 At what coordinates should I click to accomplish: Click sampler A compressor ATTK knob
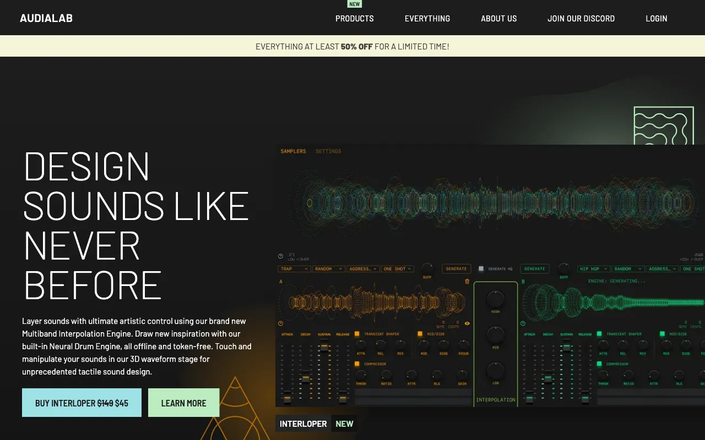411,375
